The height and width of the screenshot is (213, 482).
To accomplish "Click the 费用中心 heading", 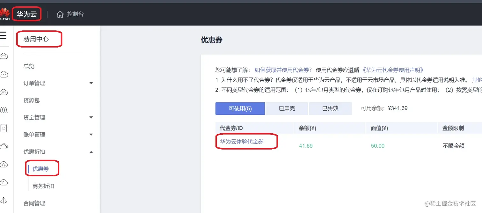I will point(36,39).
